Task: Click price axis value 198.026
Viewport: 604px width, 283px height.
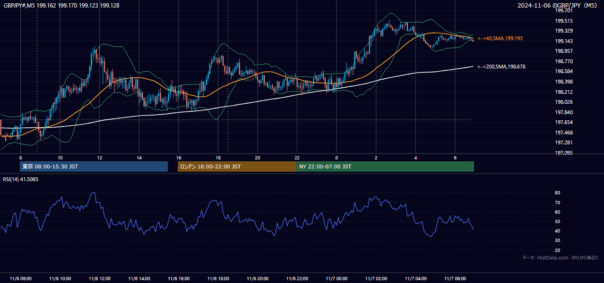Action: (564, 102)
